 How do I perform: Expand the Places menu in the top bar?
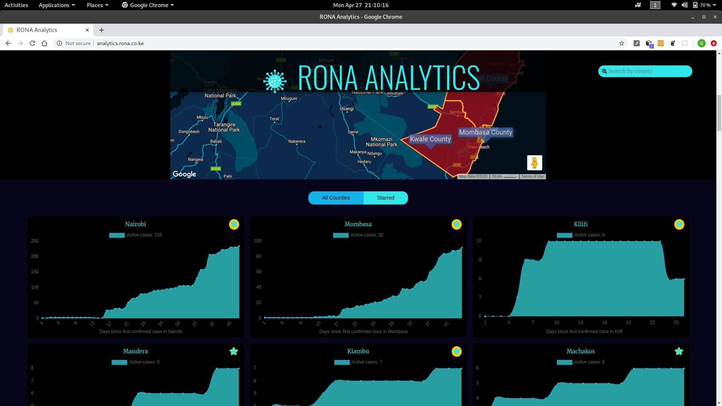[x=97, y=5]
